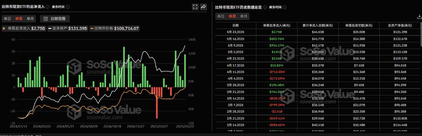Click the 单周总成交额(美元) column header
The image size is (422, 136).
[359, 25]
